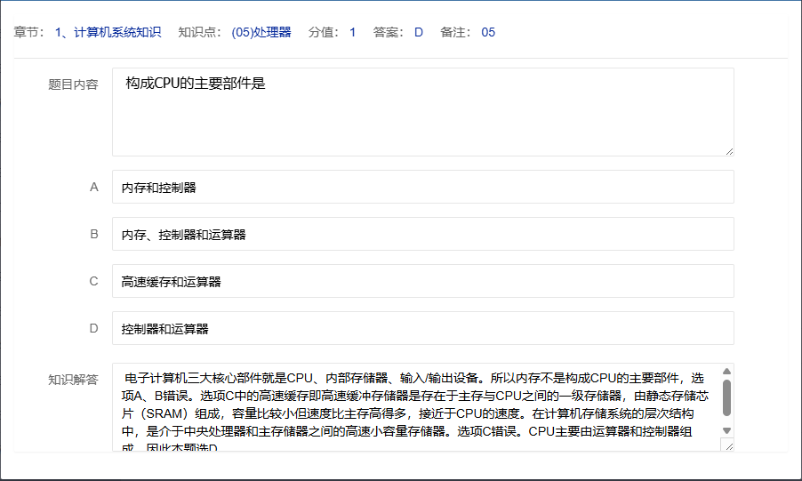Click the label A beside first option
The height and width of the screenshot is (481, 802).
point(93,188)
